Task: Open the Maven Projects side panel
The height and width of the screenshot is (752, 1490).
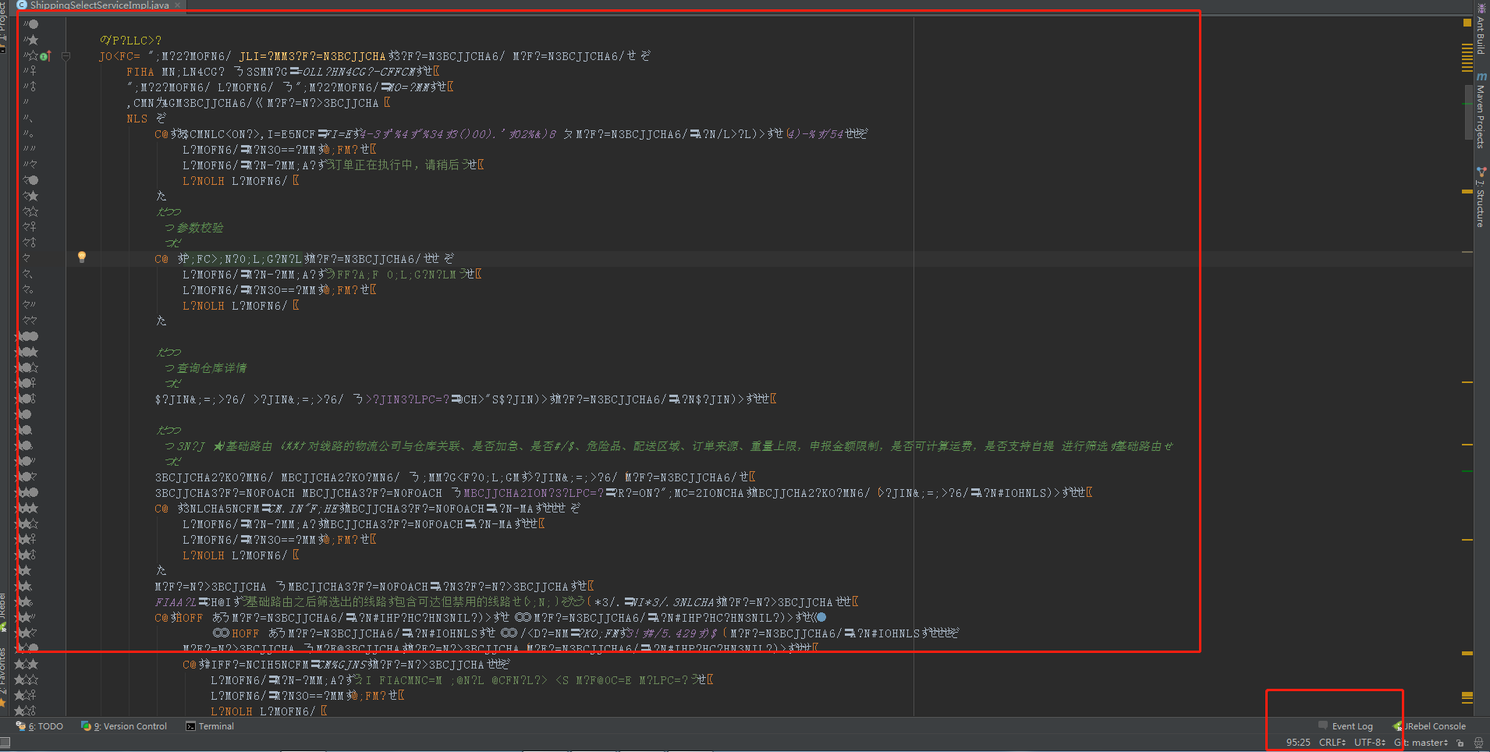Action: click(x=1481, y=110)
